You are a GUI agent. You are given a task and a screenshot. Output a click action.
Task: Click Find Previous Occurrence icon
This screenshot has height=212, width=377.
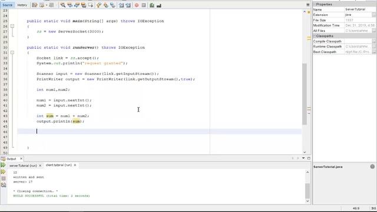(70, 5)
